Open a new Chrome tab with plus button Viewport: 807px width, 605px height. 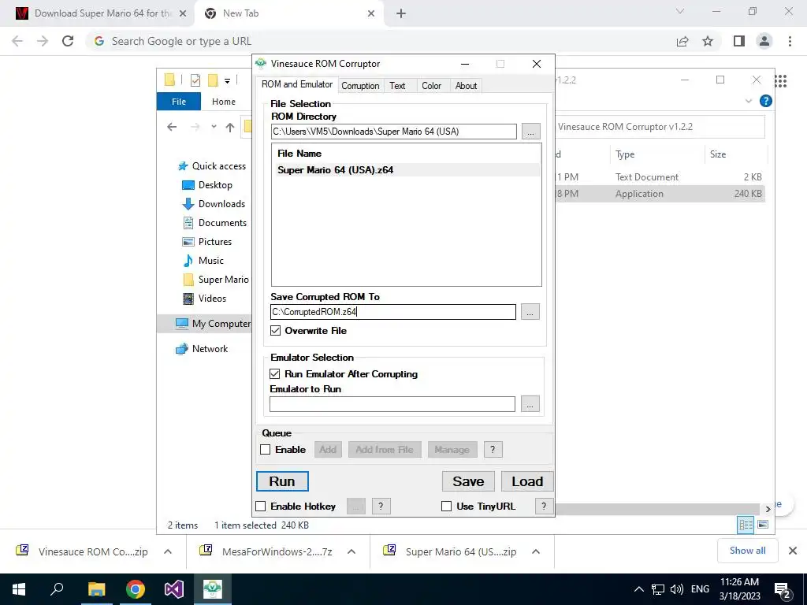coord(401,13)
